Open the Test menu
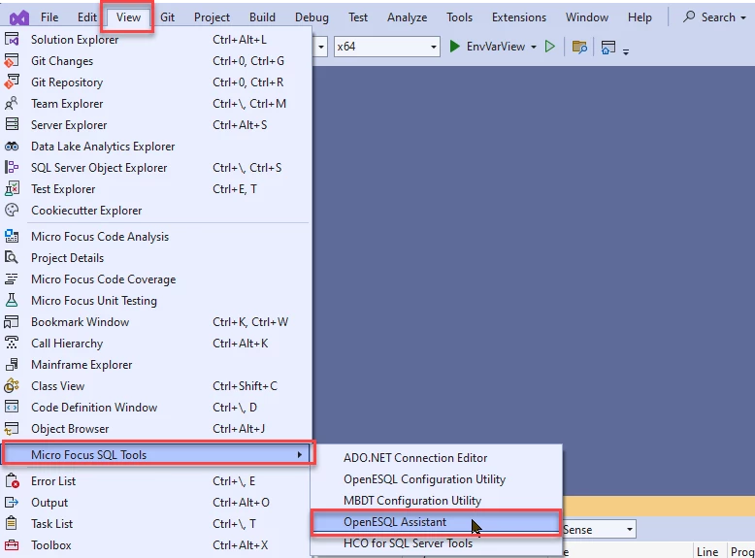The height and width of the screenshot is (558, 755). pyautogui.click(x=358, y=17)
